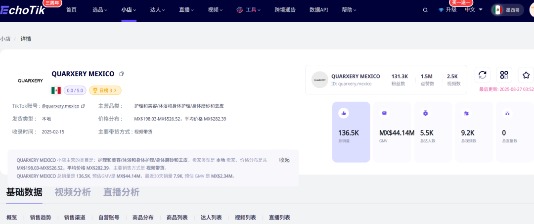Favorite the shop with star icon
This screenshot has width=534, height=224.
point(526,75)
